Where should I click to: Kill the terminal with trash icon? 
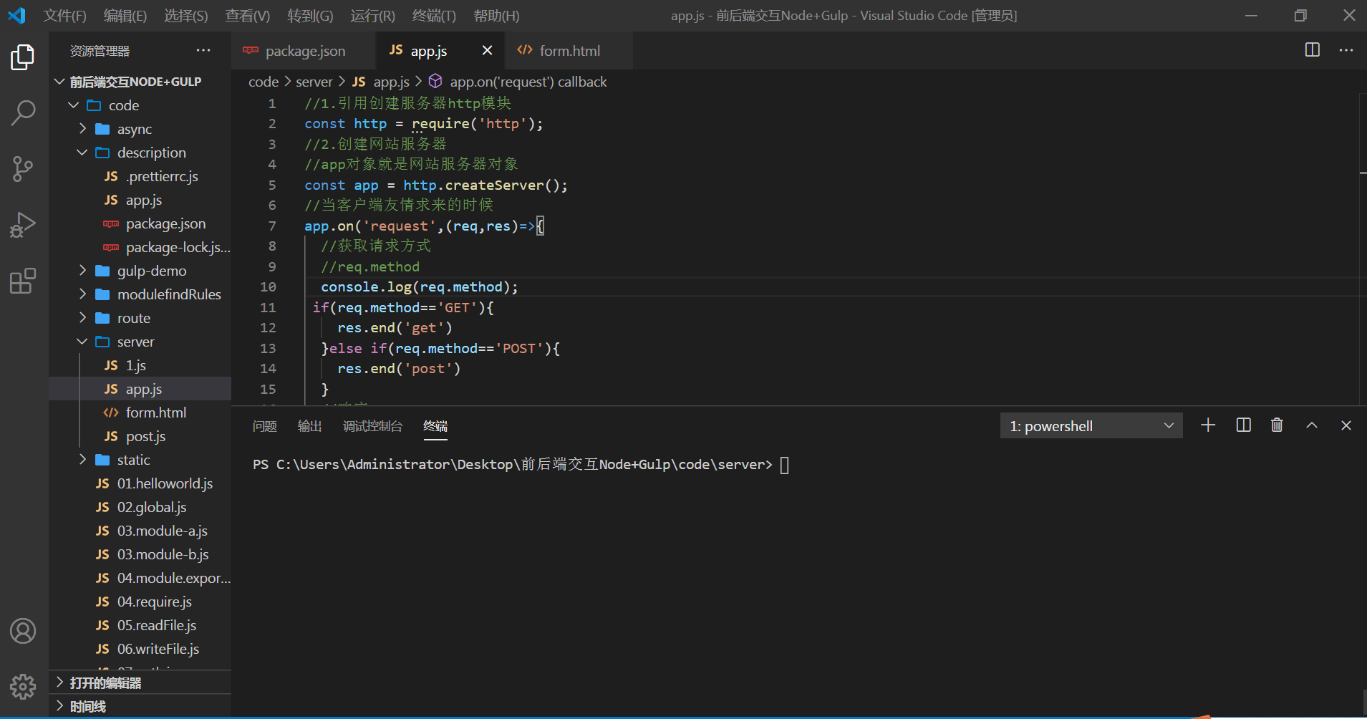pyautogui.click(x=1277, y=425)
